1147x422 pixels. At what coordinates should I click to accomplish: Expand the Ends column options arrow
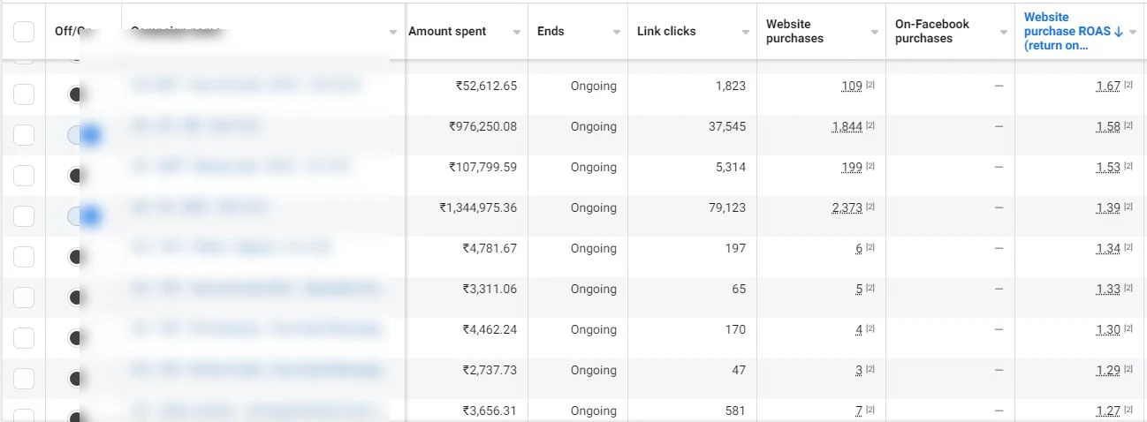pyautogui.click(x=617, y=32)
